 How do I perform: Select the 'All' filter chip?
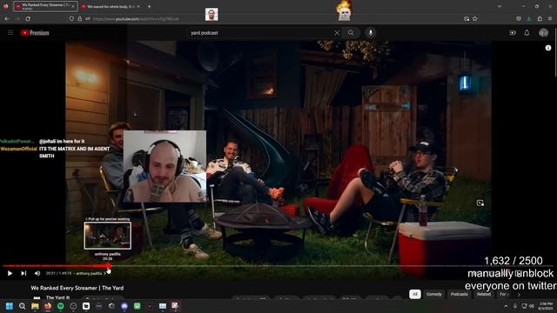coord(415,294)
